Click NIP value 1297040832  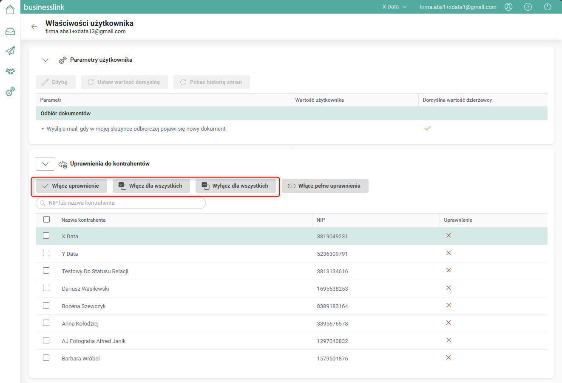tap(332, 341)
